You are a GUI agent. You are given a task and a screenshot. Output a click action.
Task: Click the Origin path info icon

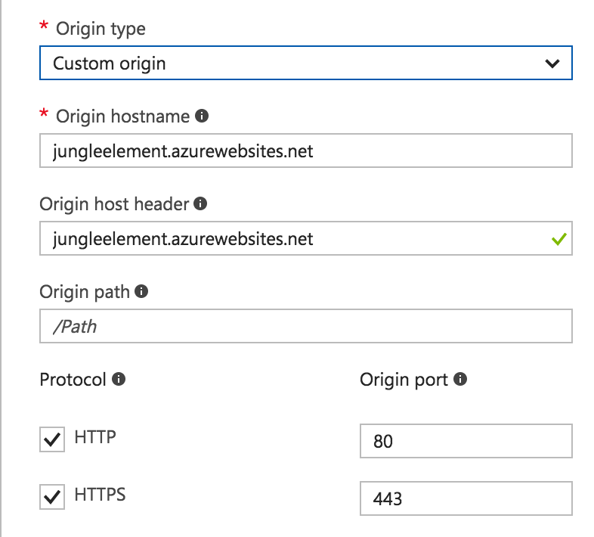click(141, 291)
